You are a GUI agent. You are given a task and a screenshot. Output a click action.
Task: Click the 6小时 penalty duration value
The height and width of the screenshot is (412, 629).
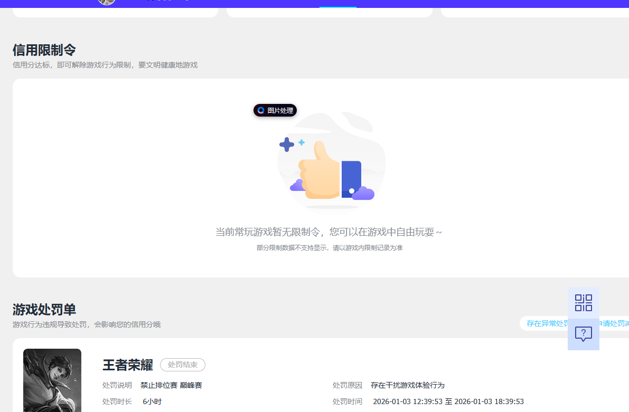(152, 401)
